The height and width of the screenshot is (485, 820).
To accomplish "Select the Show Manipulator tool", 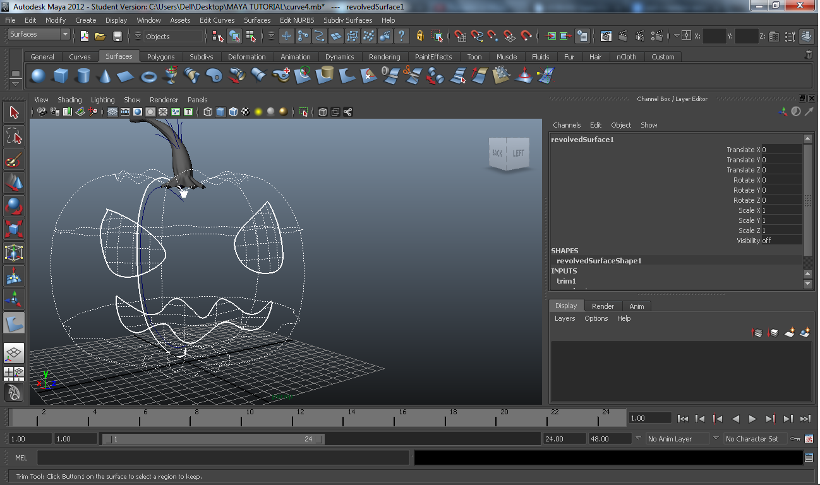I will point(14,300).
